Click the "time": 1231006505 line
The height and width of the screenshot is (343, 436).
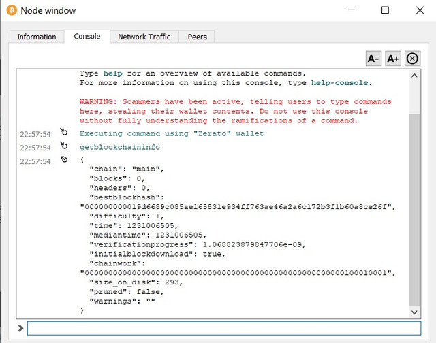[134, 226]
